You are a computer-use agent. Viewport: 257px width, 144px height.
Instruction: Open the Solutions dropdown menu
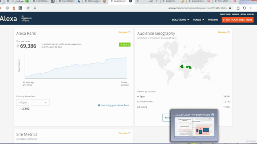pyautogui.click(x=180, y=20)
